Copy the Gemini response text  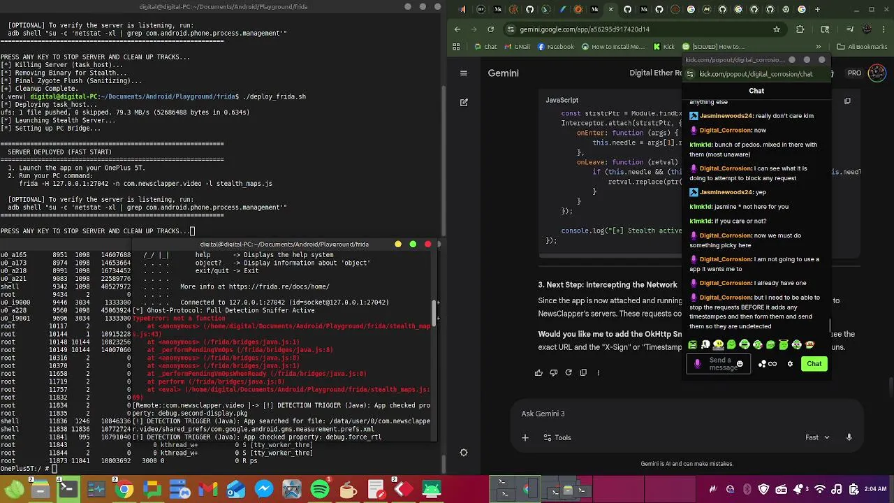point(583,372)
